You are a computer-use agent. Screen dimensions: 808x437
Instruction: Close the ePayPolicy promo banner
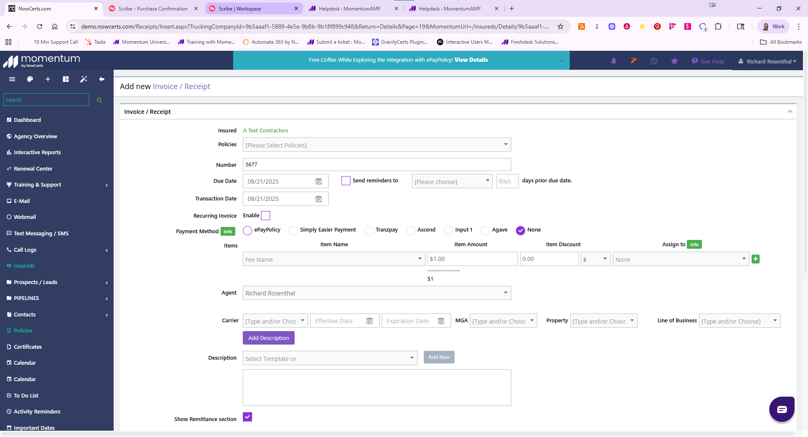click(x=561, y=61)
